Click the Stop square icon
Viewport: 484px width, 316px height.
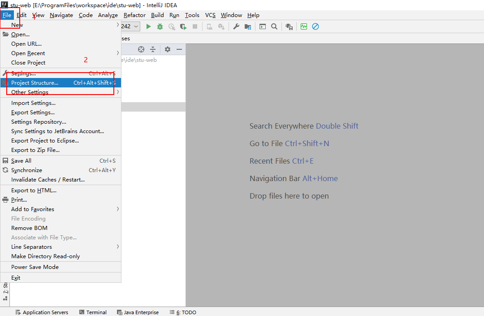pos(195,26)
